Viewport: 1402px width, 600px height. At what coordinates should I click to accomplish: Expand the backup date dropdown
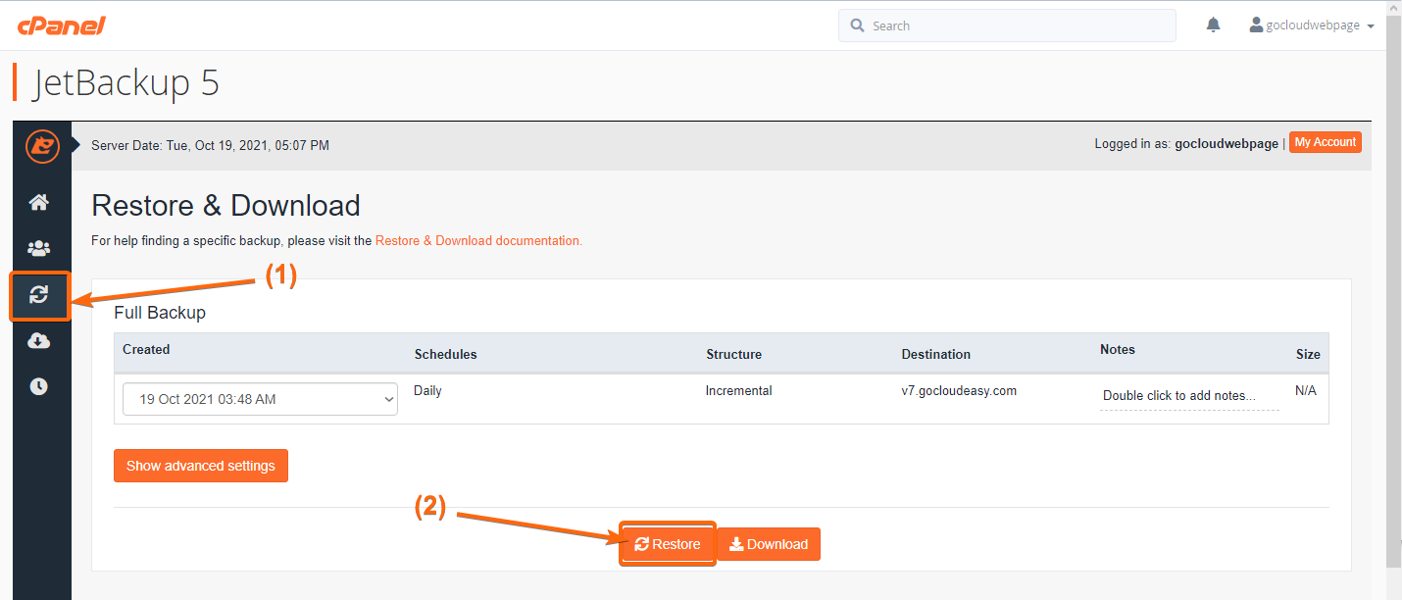pos(260,399)
